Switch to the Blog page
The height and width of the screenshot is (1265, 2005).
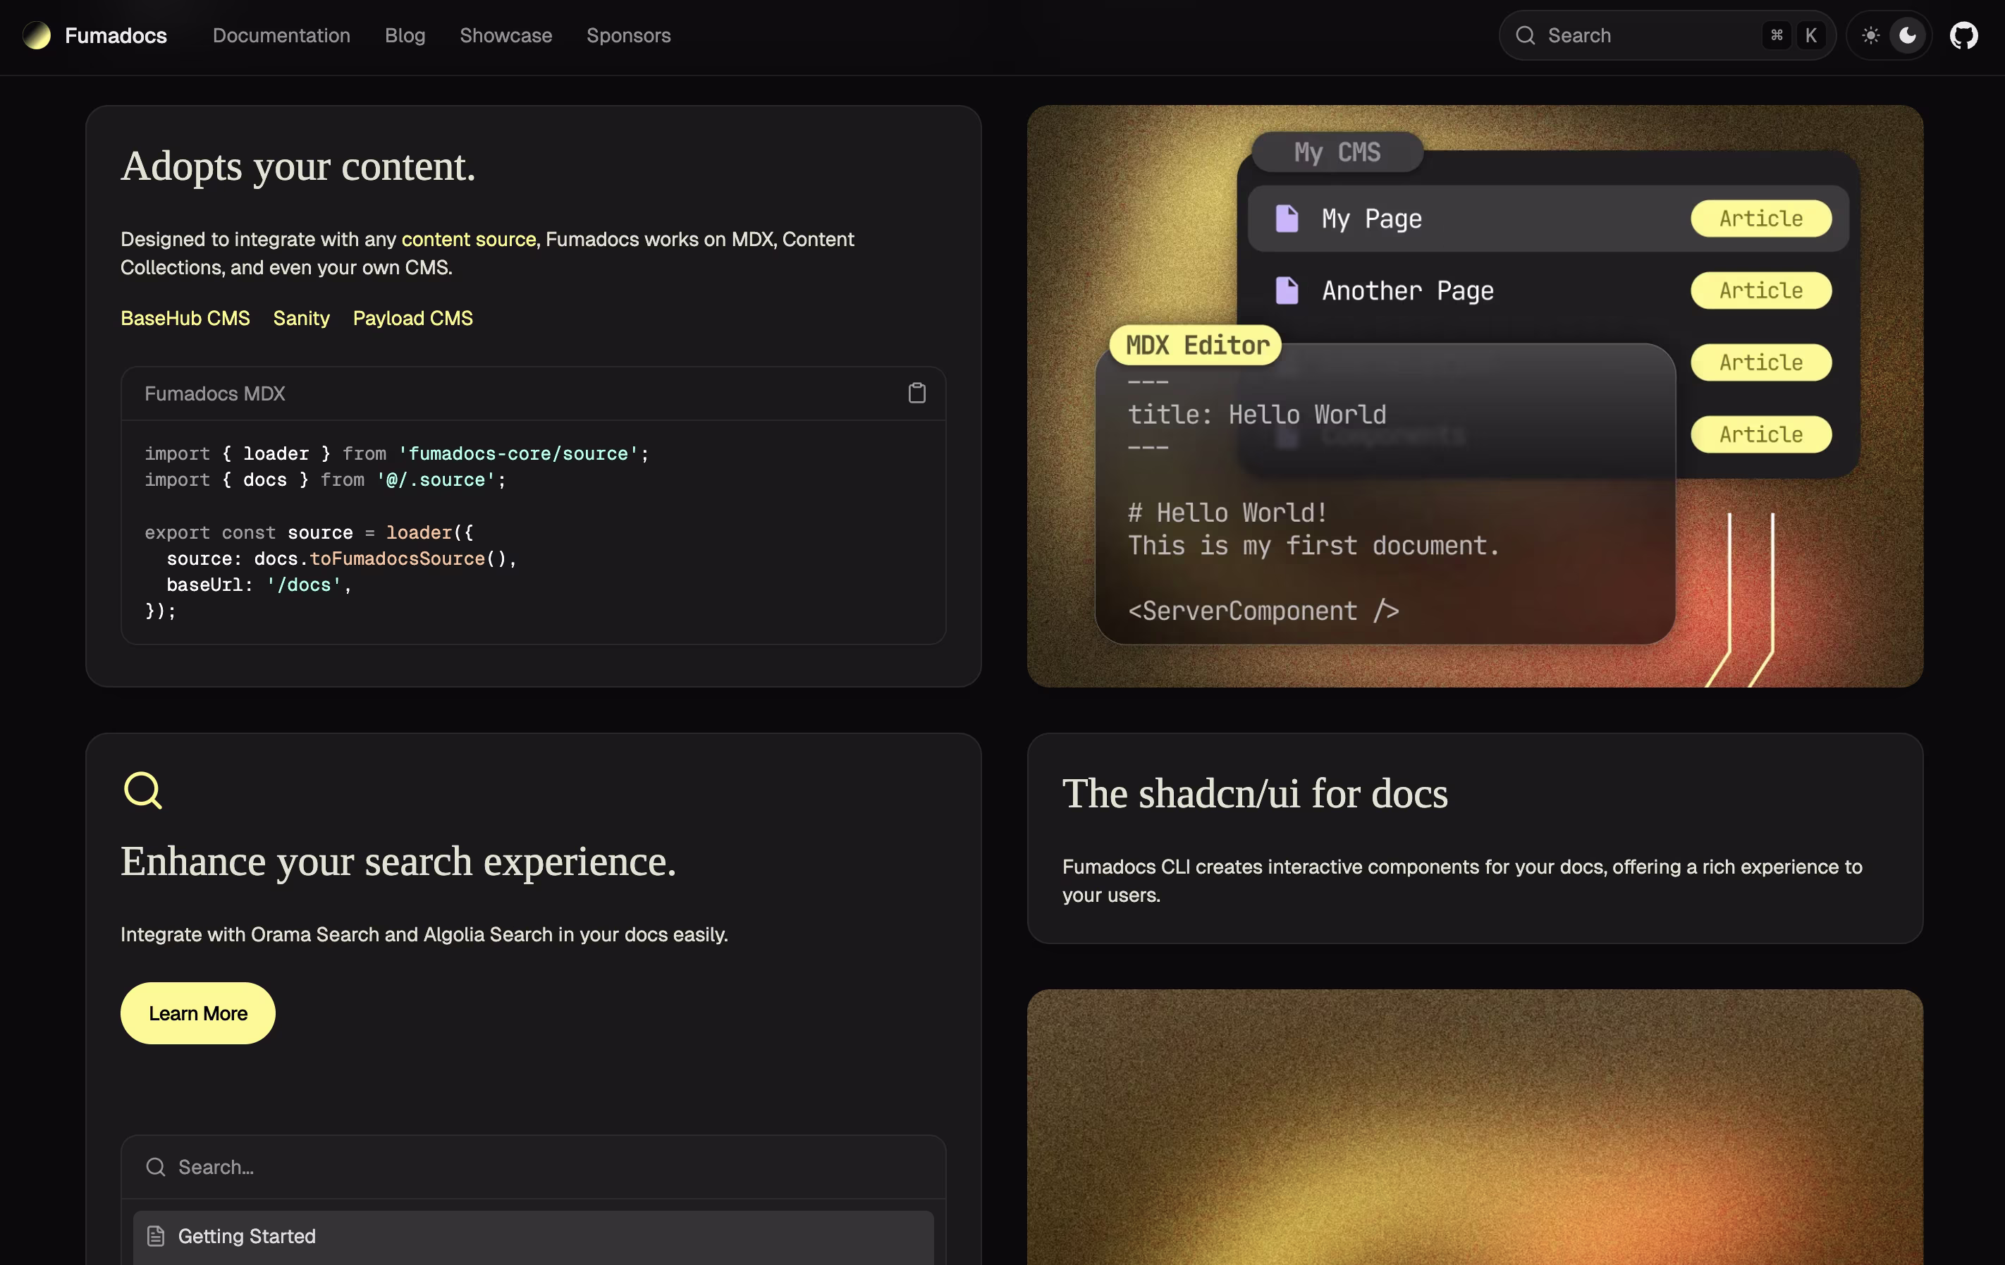[x=405, y=35]
